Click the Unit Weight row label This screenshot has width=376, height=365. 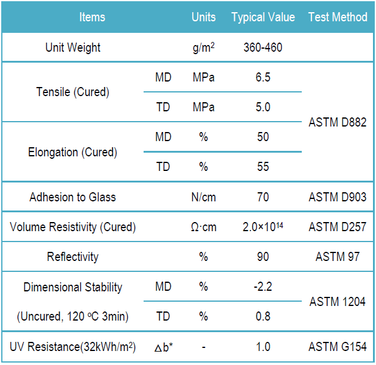coord(73,47)
